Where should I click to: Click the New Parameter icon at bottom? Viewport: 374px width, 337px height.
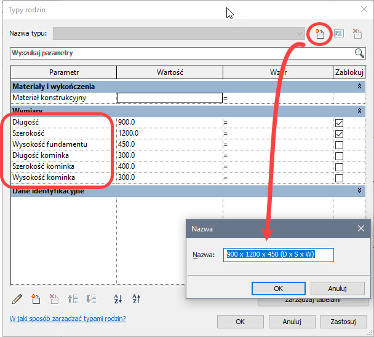[36, 299]
